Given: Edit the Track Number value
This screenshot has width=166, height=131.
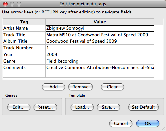Looking at the screenshot, I should pos(100,48).
